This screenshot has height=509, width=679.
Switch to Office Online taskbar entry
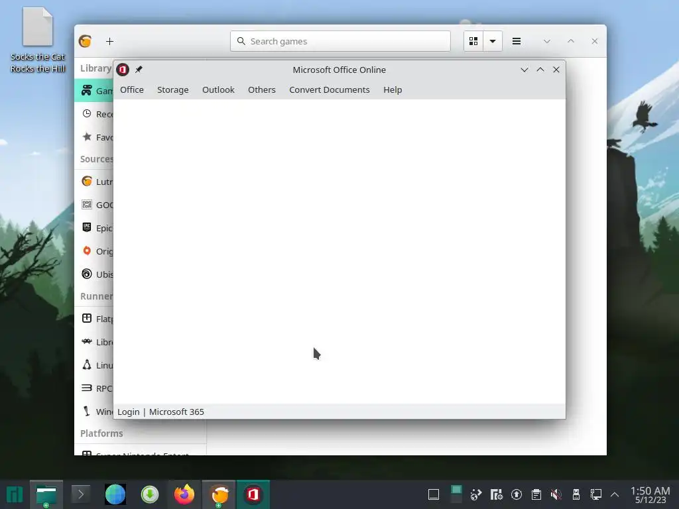click(x=253, y=494)
